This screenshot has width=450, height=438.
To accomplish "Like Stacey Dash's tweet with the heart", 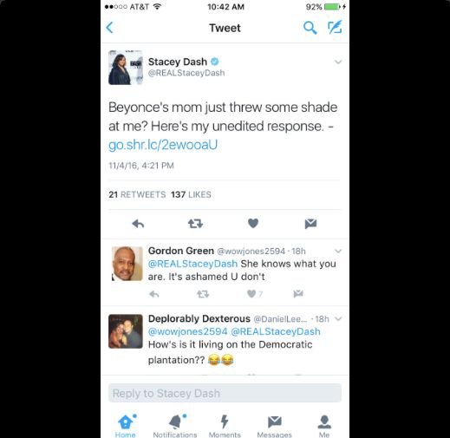I will tap(253, 223).
